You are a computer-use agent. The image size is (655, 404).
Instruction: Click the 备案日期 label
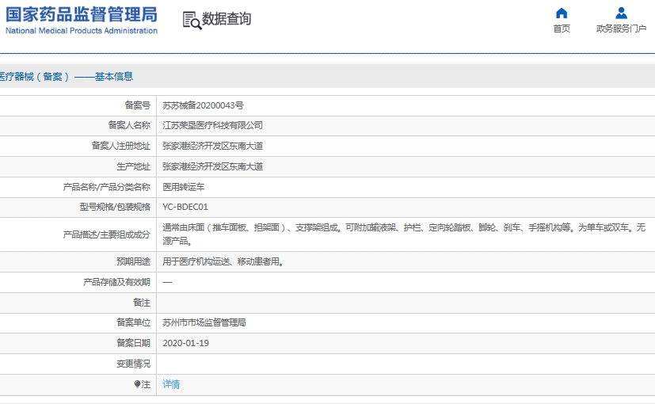point(133,343)
